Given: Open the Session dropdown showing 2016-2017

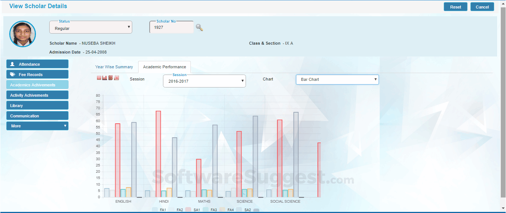Looking at the screenshot, I should pos(204,81).
